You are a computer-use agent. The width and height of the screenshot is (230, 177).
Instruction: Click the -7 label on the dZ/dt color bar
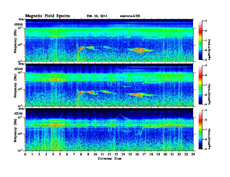click(x=206, y=130)
